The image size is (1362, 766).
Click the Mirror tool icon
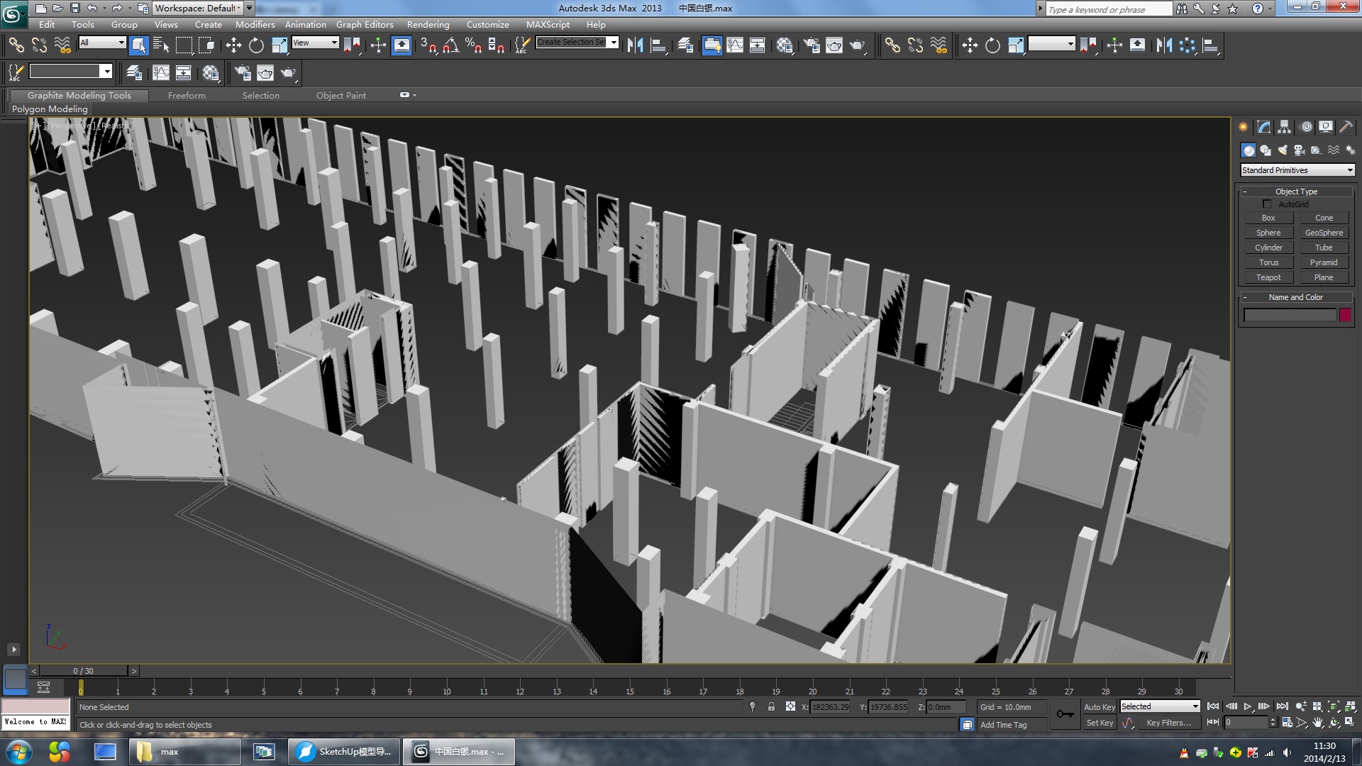(635, 45)
